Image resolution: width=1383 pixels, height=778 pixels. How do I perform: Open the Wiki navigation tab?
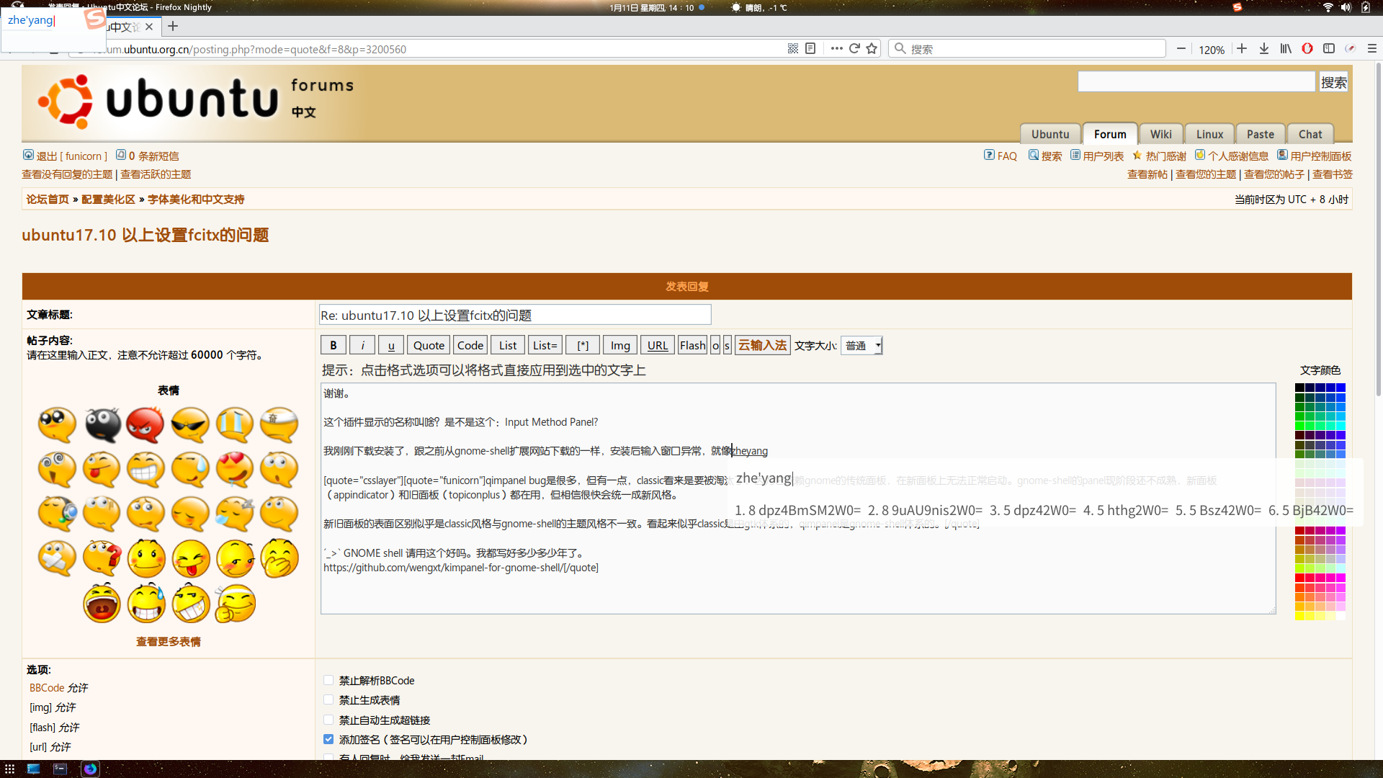point(1160,134)
